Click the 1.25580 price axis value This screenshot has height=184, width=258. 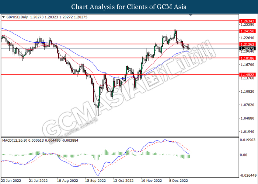click(x=247, y=25)
